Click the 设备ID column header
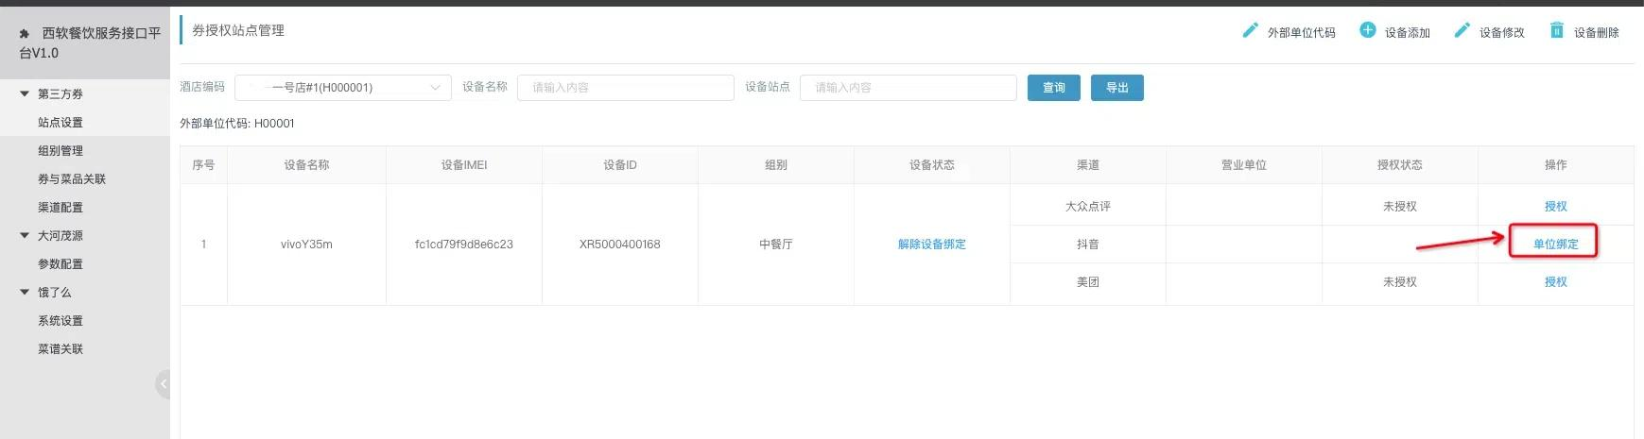Screen dimensions: 1644x439 620,164
